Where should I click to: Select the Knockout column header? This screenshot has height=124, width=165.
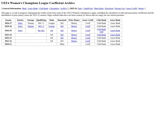click(62, 20)
